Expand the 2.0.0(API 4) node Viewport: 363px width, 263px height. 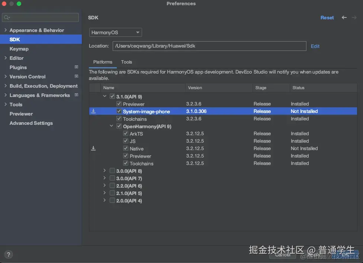(x=105, y=200)
